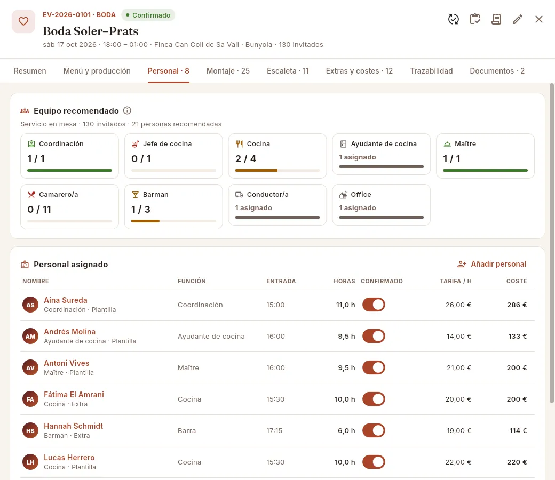555x480 pixels.
Task: View the Extras y costes tab
Action: [359, 71]
